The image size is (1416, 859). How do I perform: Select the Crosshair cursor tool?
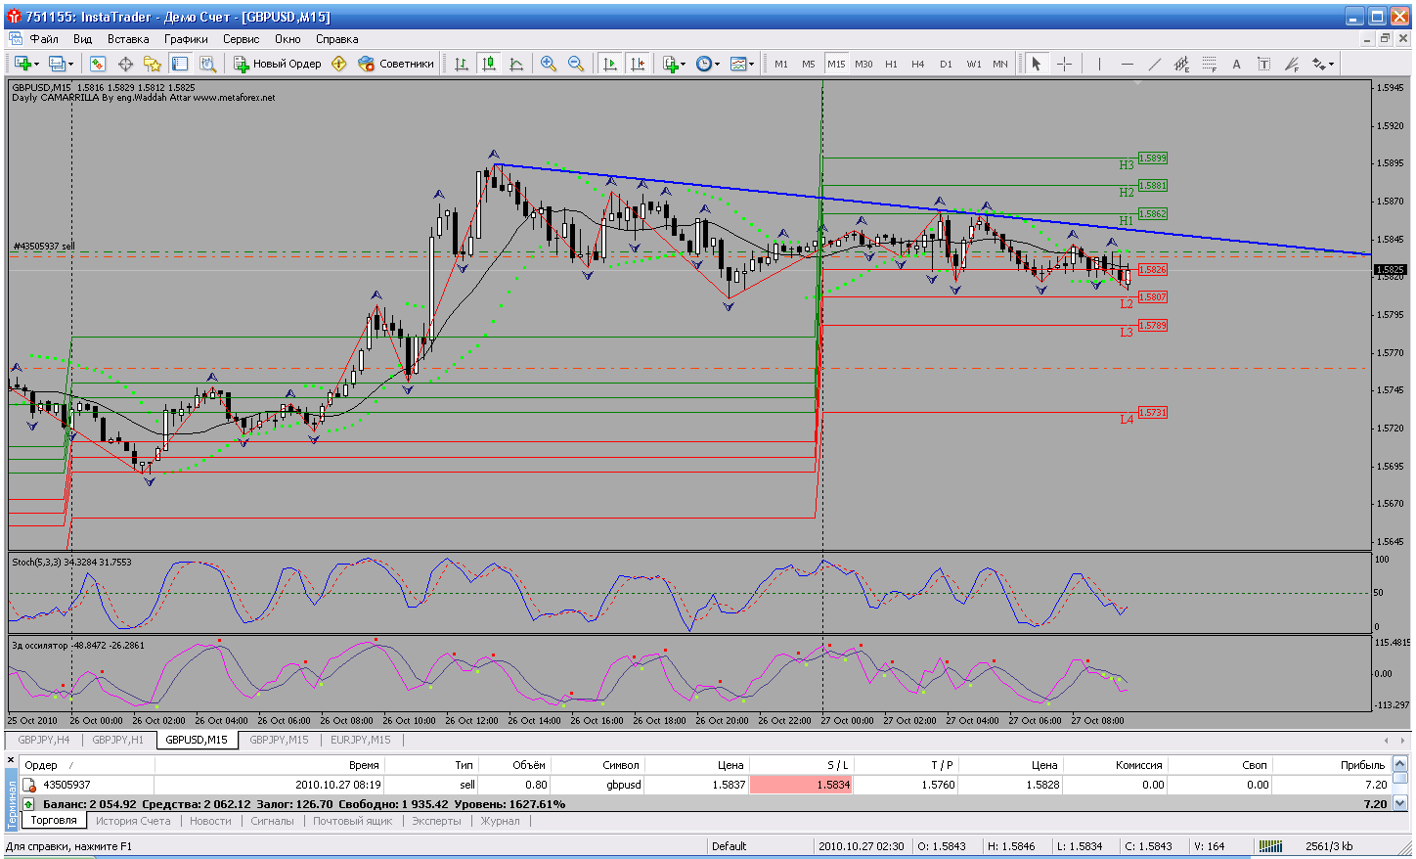(x=1064, y=64)
